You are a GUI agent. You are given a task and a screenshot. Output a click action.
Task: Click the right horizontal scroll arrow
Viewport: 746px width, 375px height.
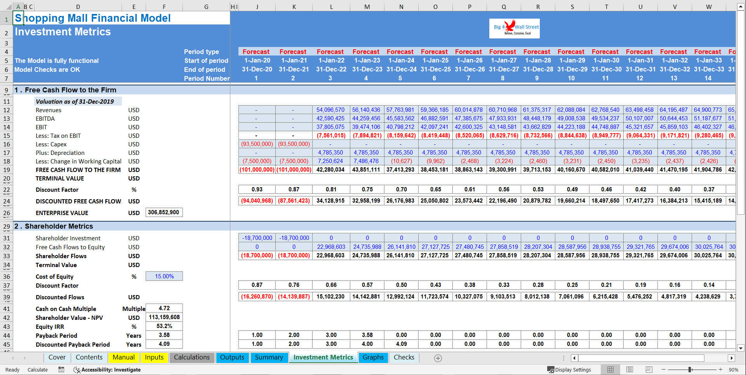pyautogui.click(x=732, y=358)
